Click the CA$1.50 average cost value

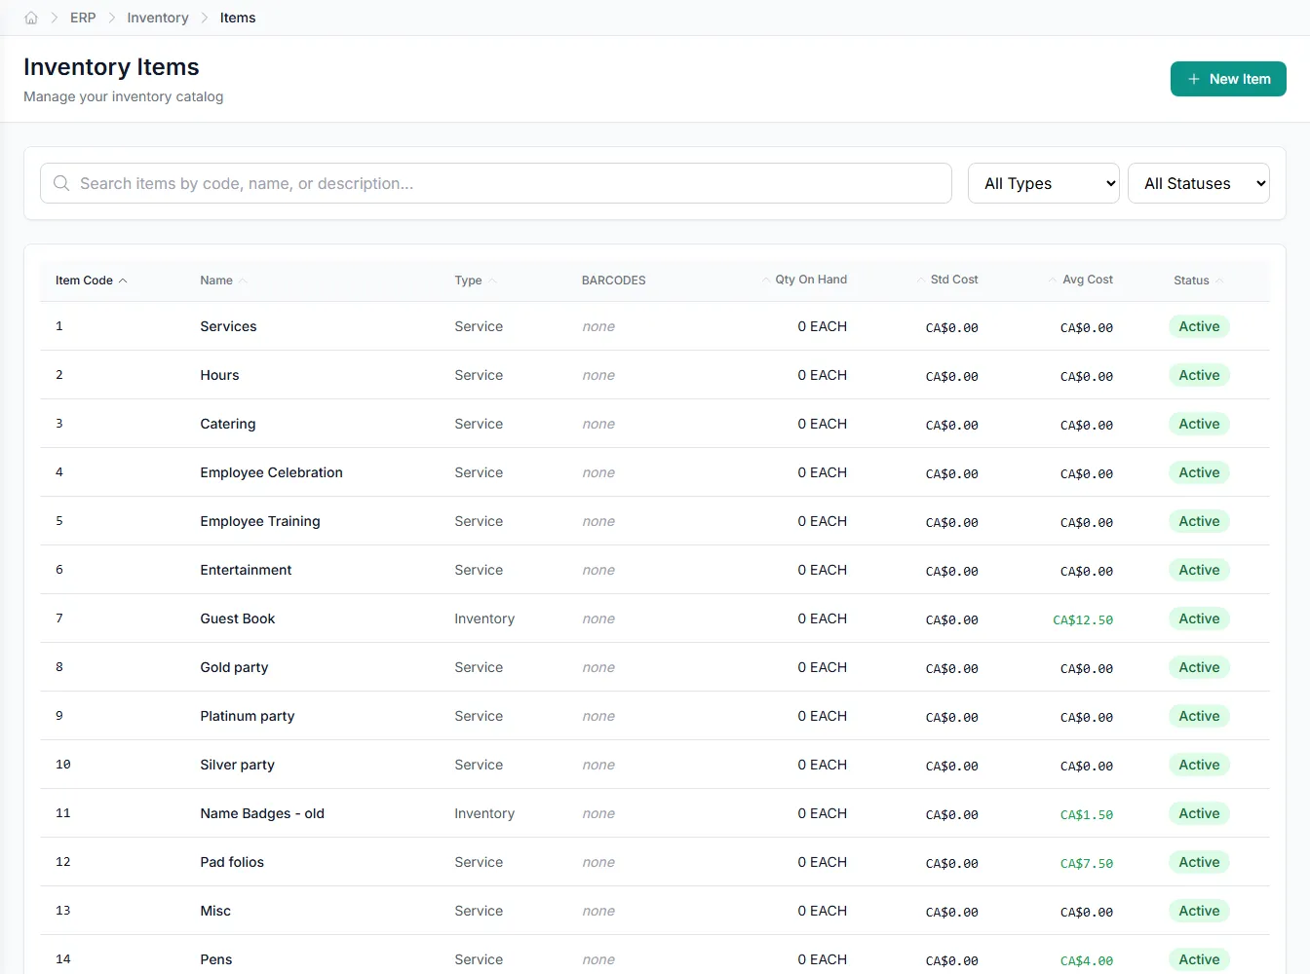click(1087, 814)
